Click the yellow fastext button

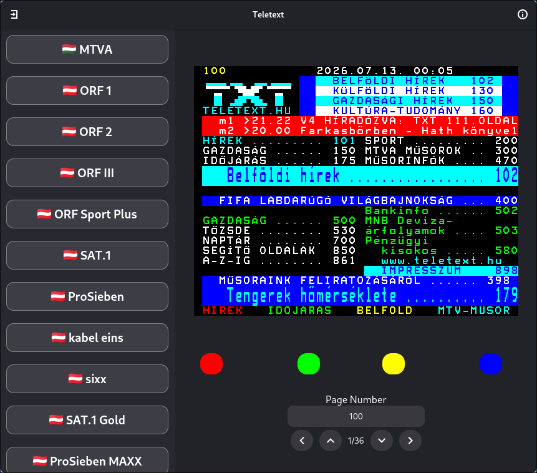393,364
